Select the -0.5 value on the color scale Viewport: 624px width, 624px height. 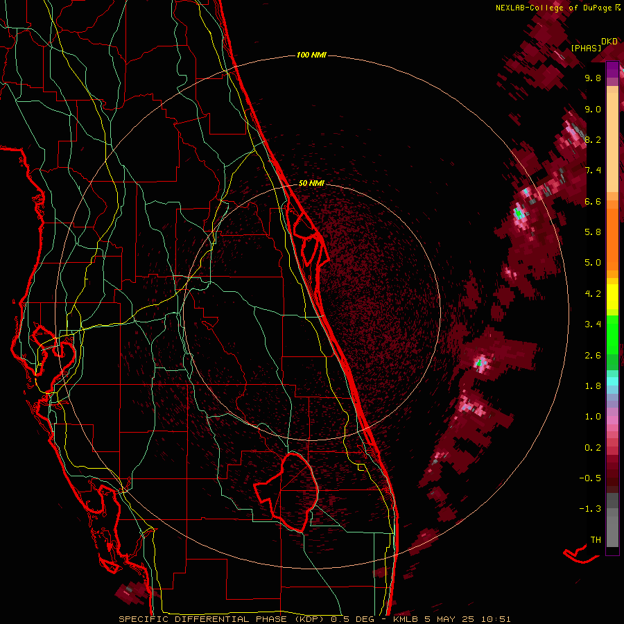pos(590,478)
